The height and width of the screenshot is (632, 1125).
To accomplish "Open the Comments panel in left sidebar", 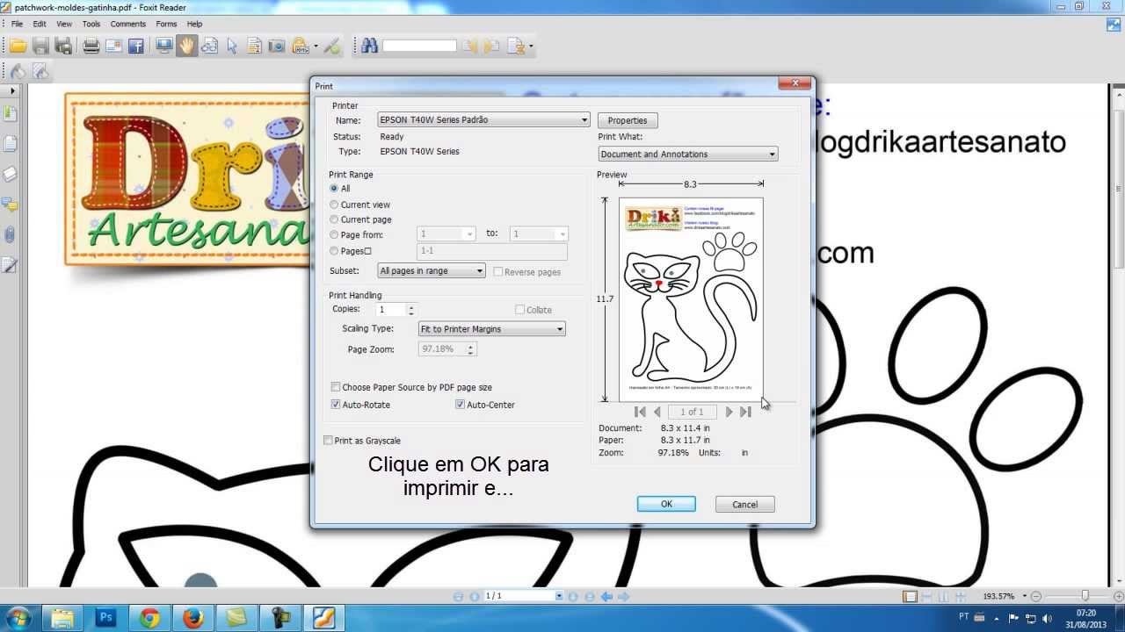I will (x=11, y=205).
